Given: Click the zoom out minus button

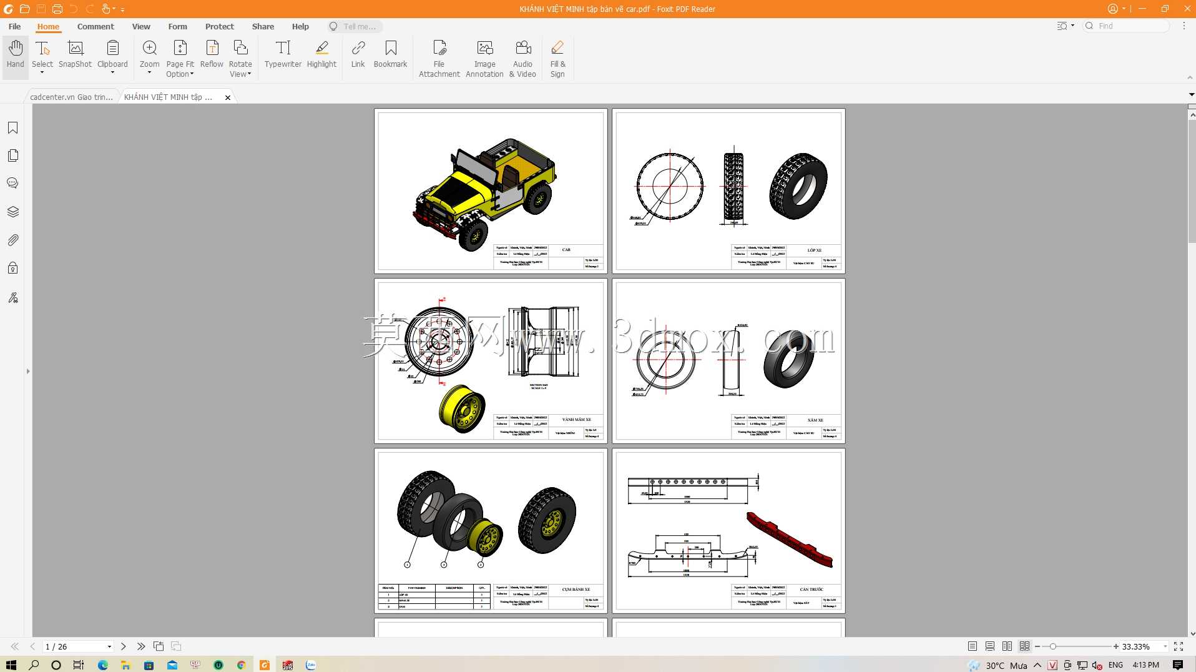Looking at the screenshot, I should tap(1037, 646).
